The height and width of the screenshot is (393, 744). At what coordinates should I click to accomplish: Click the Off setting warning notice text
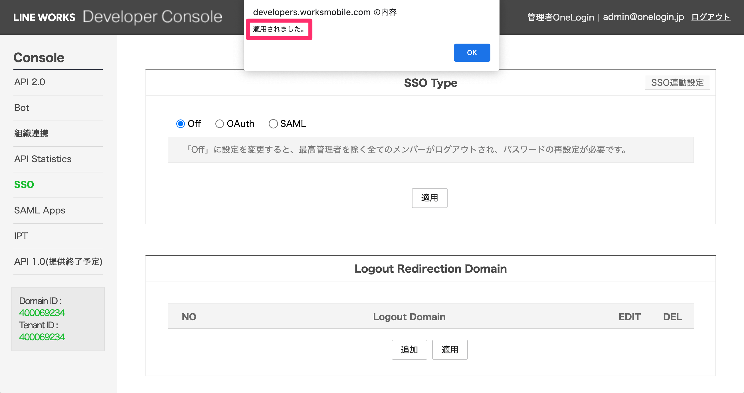tap(406, 150)
